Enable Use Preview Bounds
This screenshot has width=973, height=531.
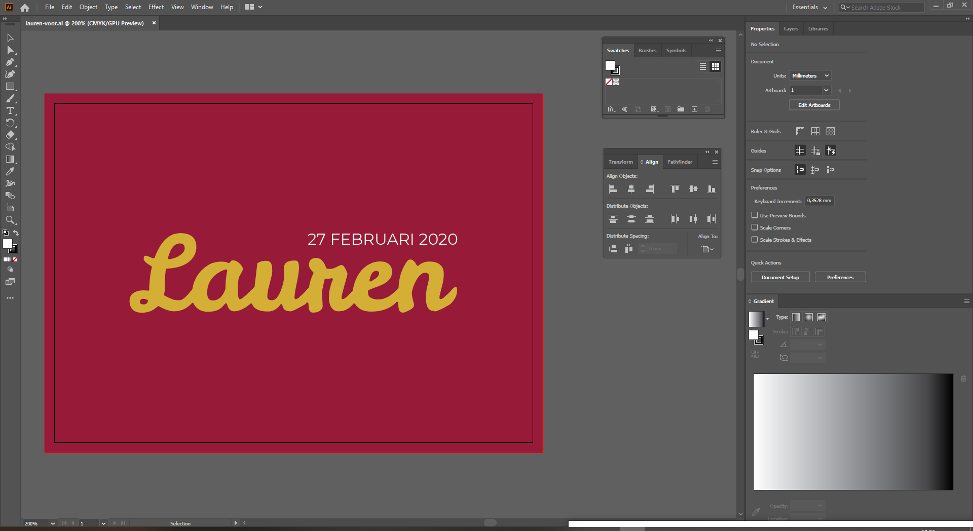(x=755, y=215)
